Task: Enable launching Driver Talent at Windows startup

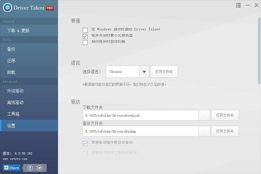Action: pos(85,30)
